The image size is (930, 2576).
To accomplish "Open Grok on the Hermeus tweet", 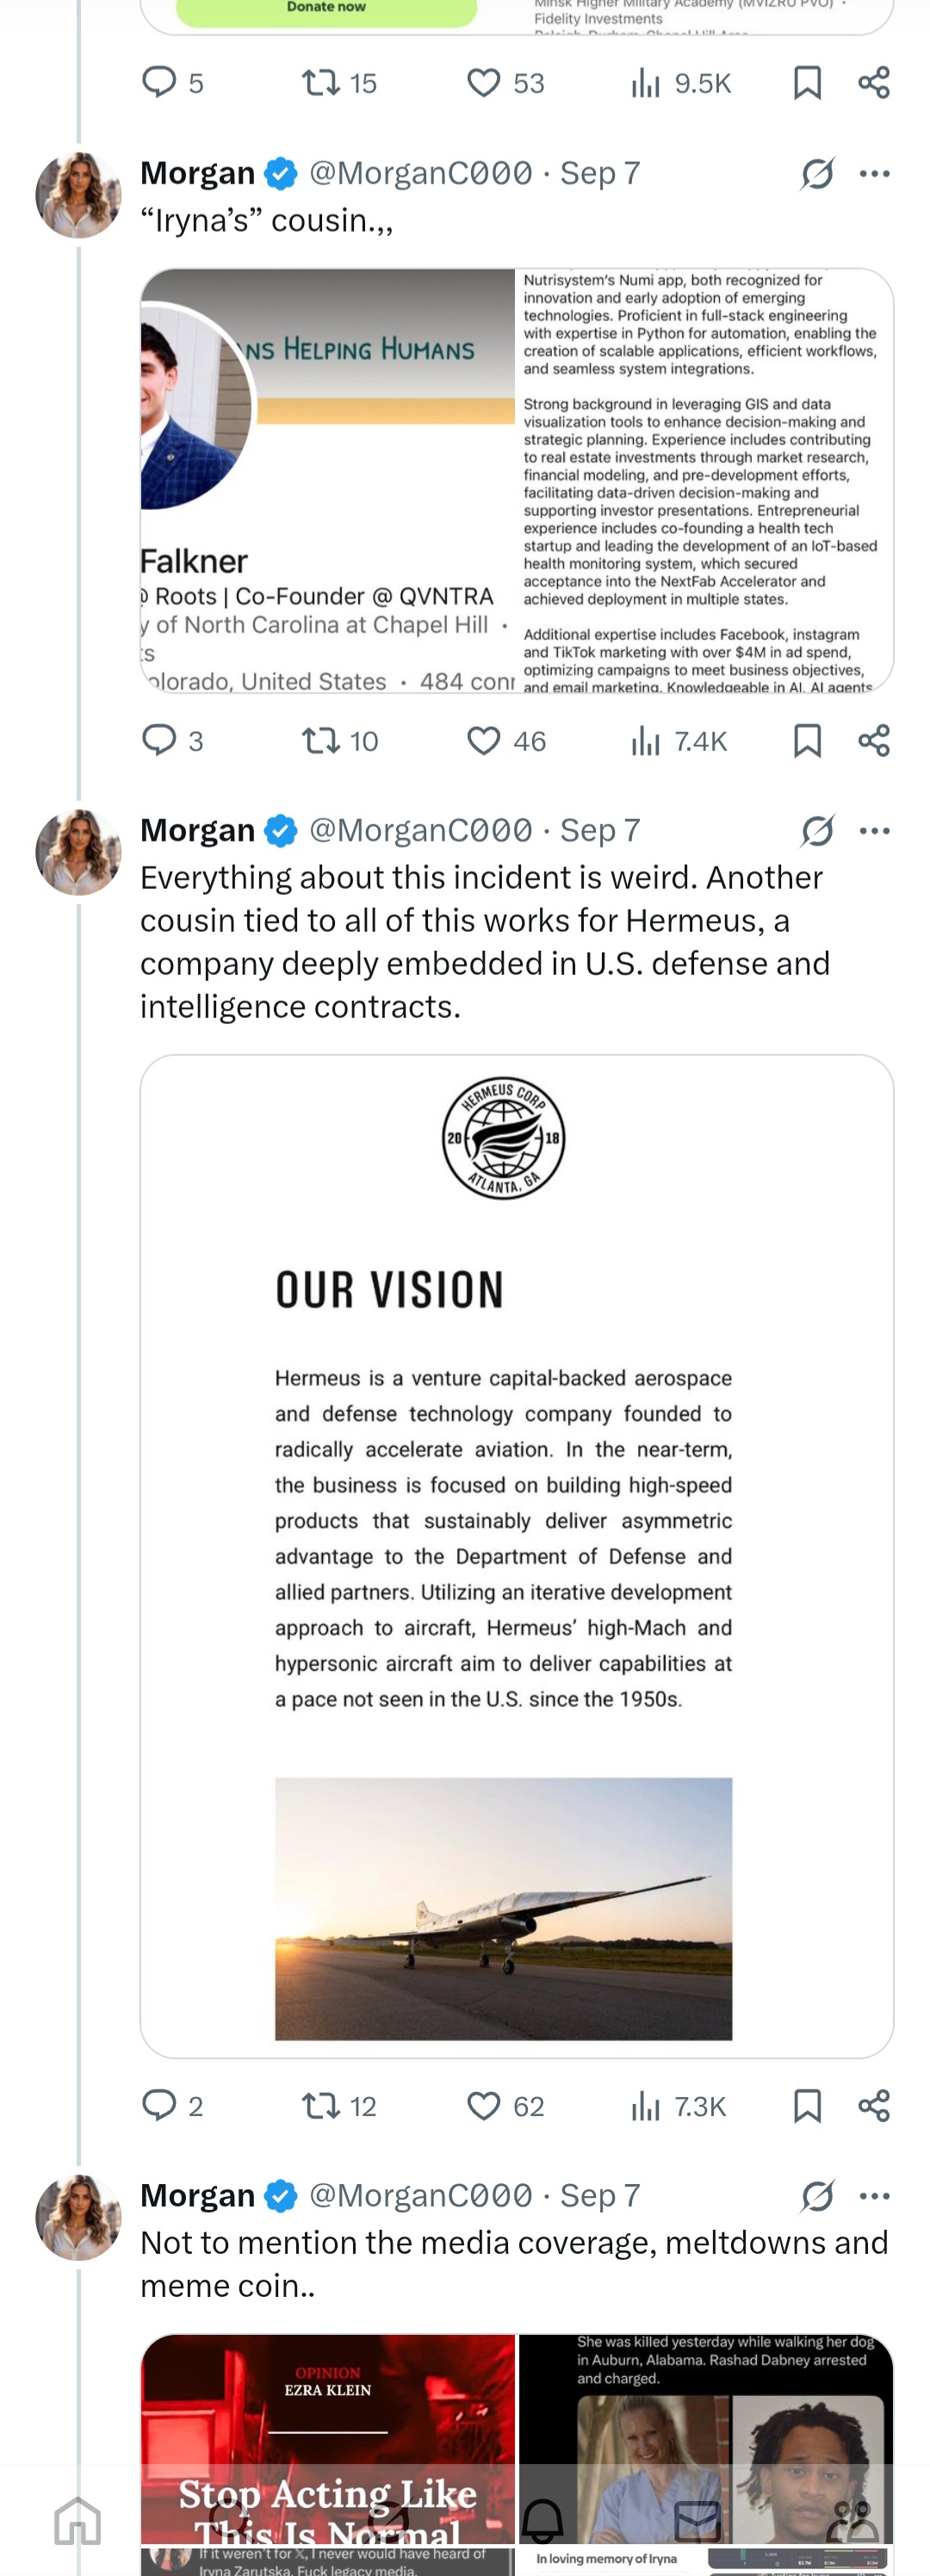I will tap(817, 830).
